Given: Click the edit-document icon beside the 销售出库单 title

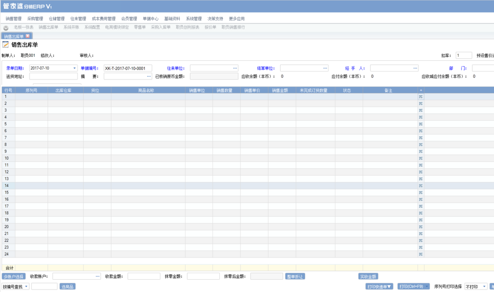Looking at the screenshot, I should point(5,45).
